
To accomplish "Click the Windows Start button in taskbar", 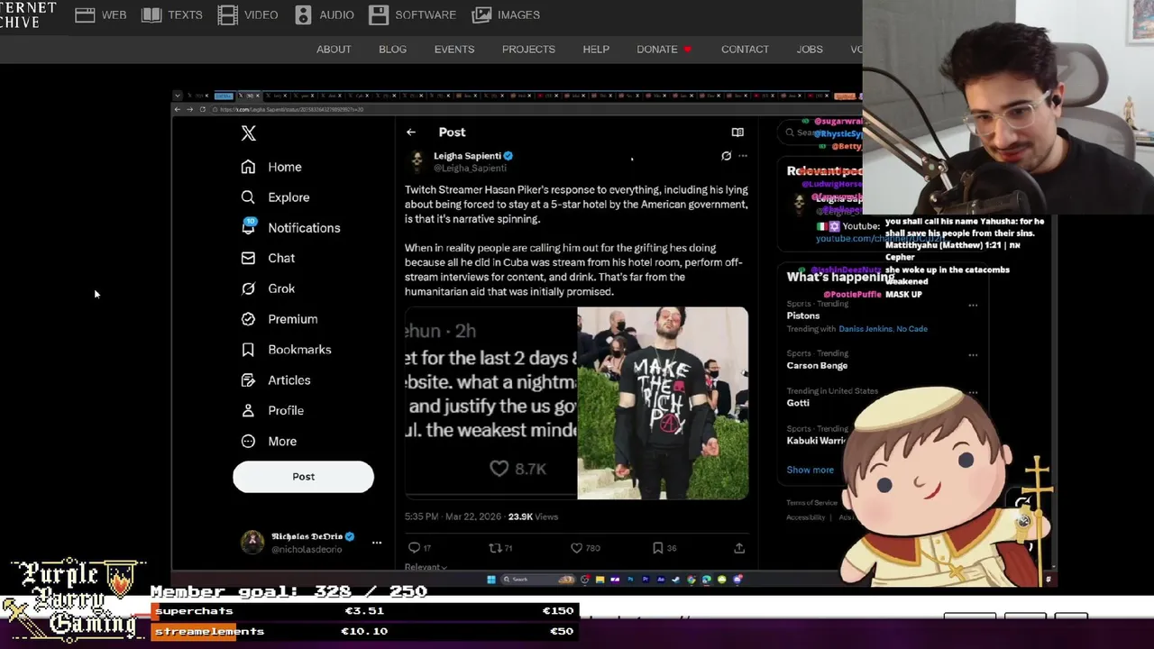I will tap(490, 580).
